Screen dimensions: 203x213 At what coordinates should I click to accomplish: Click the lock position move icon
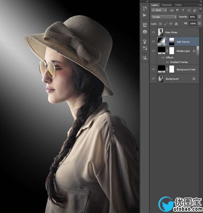[171, 24]
